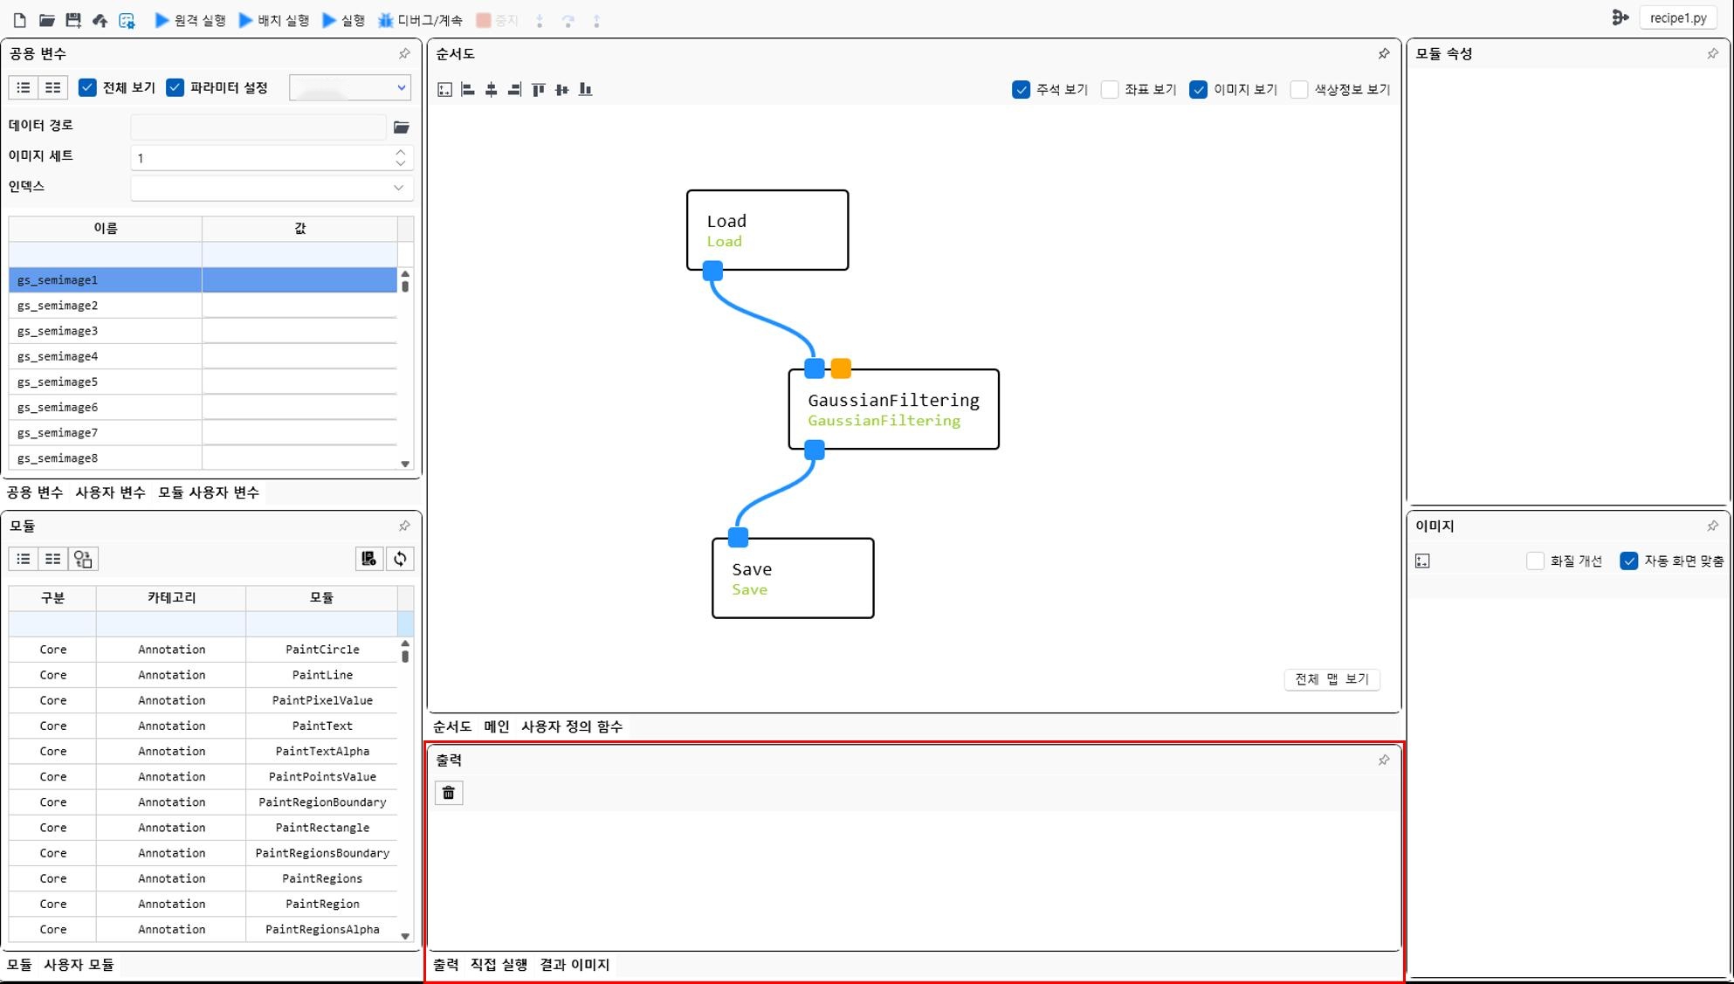Select the GaussianFiltering node
The image size is (1734, 984).
click(893, 409)
